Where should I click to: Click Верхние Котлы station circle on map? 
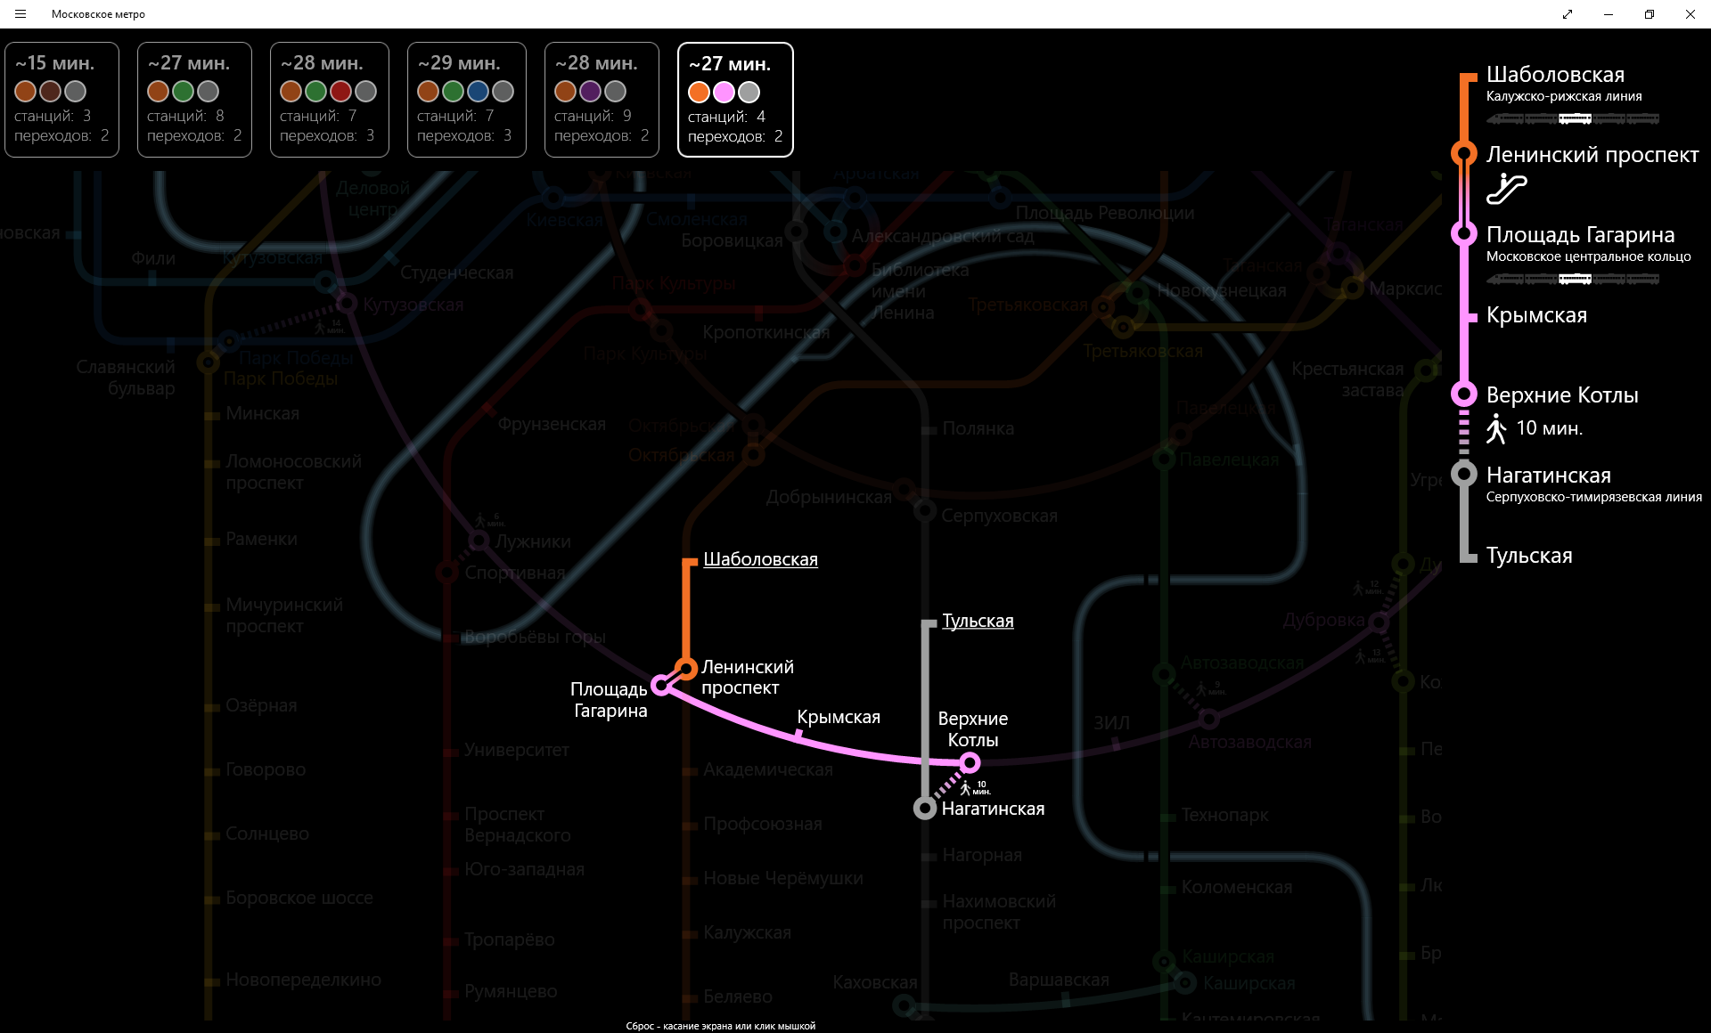[970, 762]
